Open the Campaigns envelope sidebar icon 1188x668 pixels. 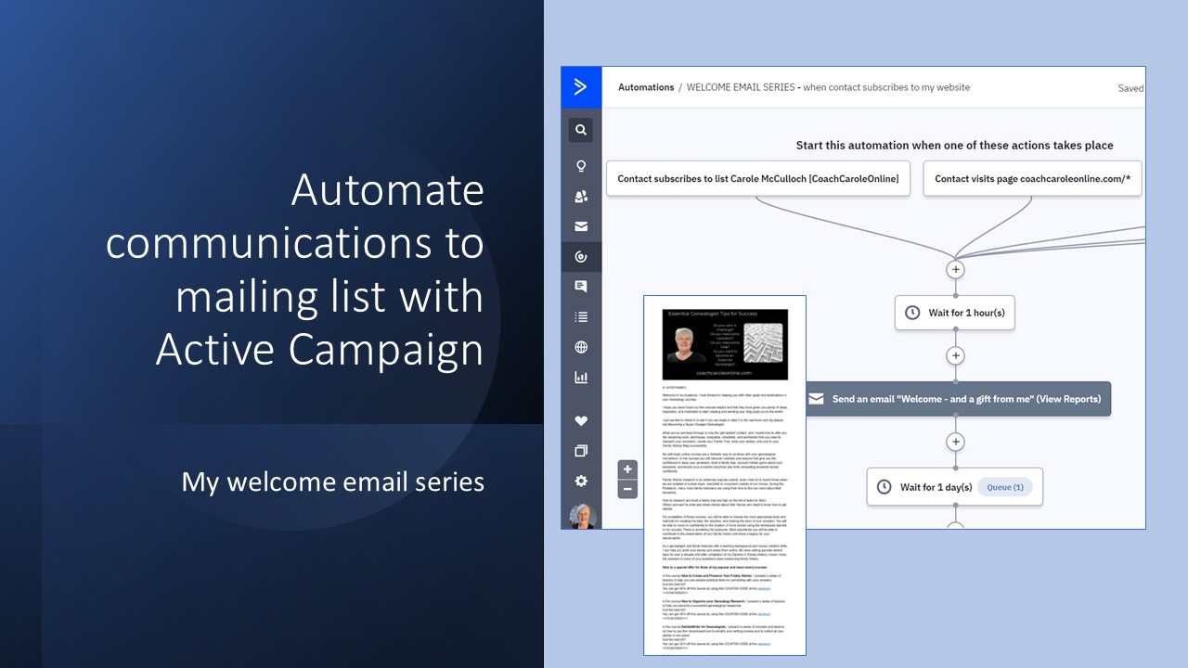pos(581,226)
